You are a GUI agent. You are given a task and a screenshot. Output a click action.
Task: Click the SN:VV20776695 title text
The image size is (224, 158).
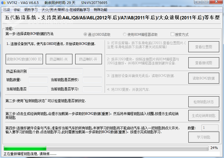tap(94, 3)
